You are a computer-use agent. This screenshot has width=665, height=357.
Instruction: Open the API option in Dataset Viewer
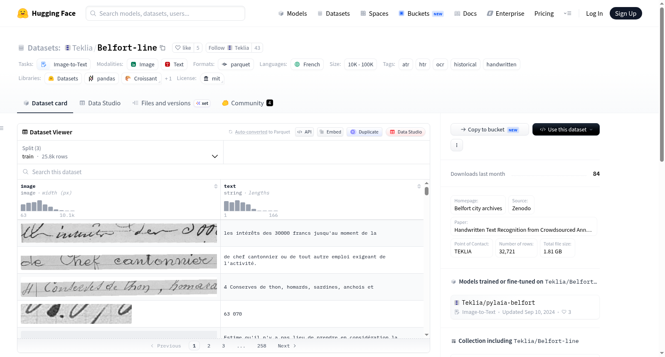click(304, 132)
